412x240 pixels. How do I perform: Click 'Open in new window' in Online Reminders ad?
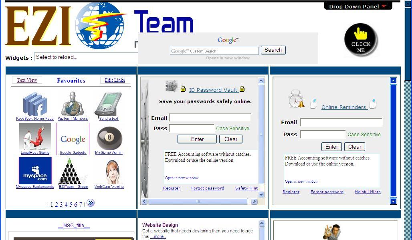[x=302, y=182]
